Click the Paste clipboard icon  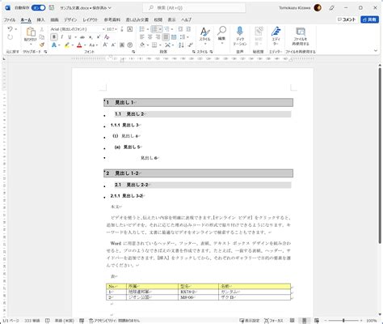31,32
